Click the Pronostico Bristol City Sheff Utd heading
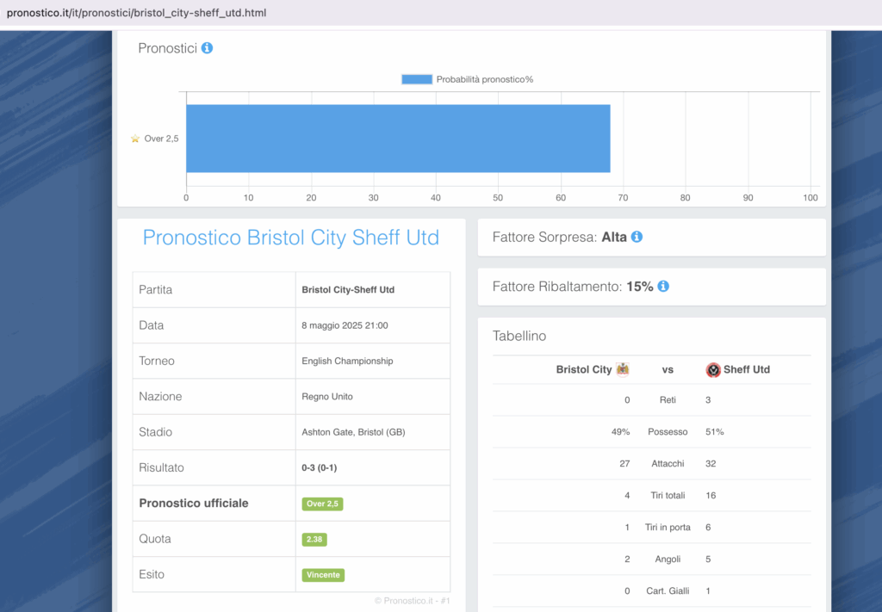Viewport: 882px width, 612px height. click(291, 238)
